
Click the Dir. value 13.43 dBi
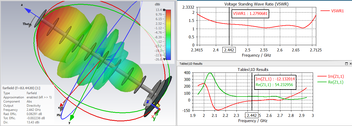pos(33,122)
